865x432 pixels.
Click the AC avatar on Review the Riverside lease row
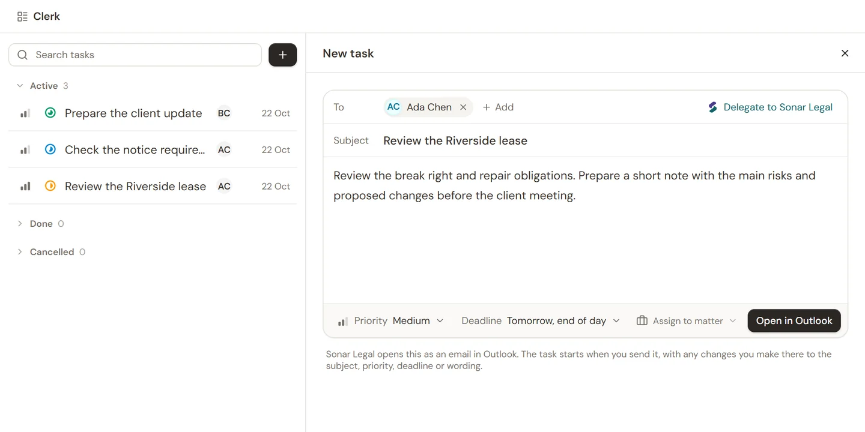coord(224,186)
